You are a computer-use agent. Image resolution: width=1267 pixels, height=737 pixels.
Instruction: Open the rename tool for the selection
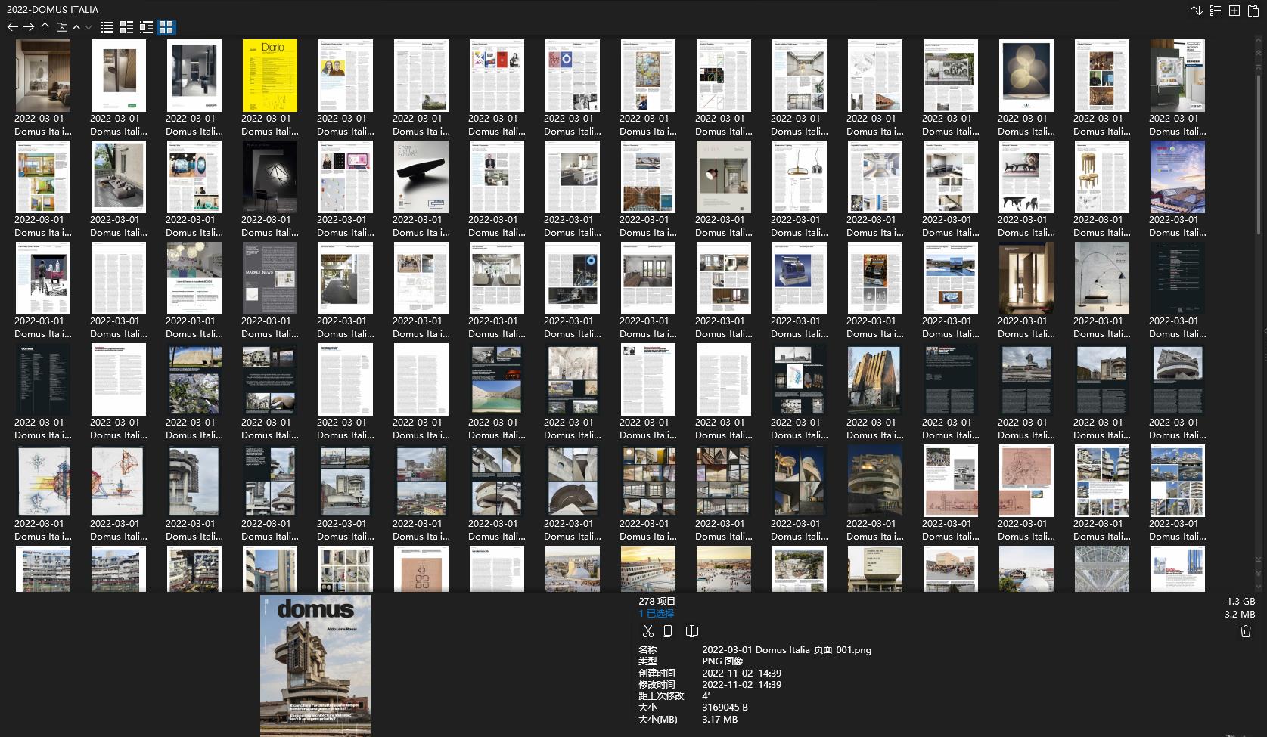coord(692,631)
